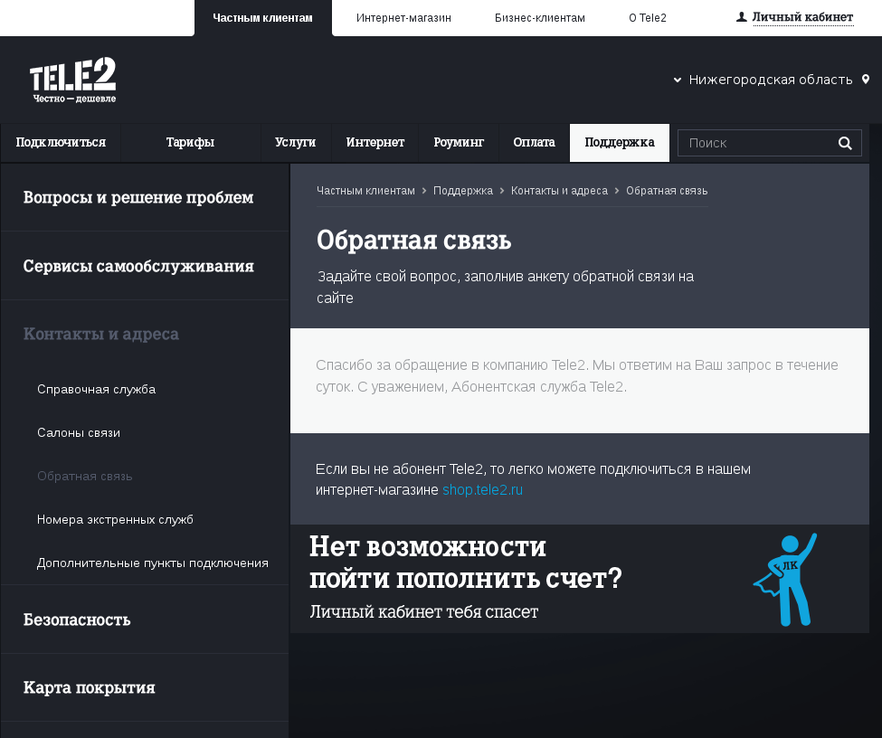
Task: Select the Оплата menu item
Action: [x=534, y=143]
